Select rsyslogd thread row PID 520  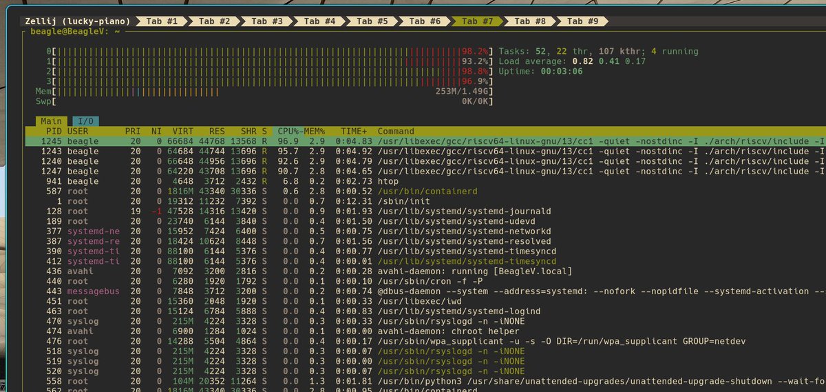(425, 371)
